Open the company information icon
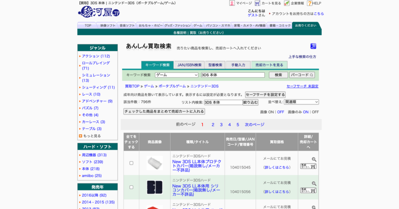The width and height of the screenshot is (399, 209). (x=286, y=3)
